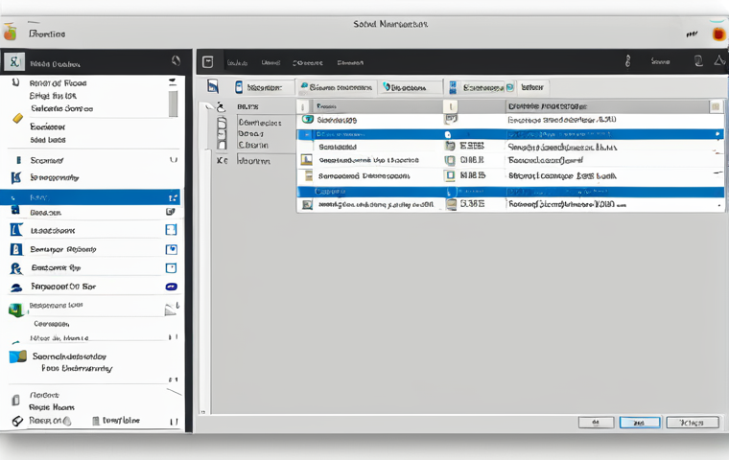Expand the U-shaped marker beside the small blue bar row
729x460 pixels.
[x=174, y=160]
